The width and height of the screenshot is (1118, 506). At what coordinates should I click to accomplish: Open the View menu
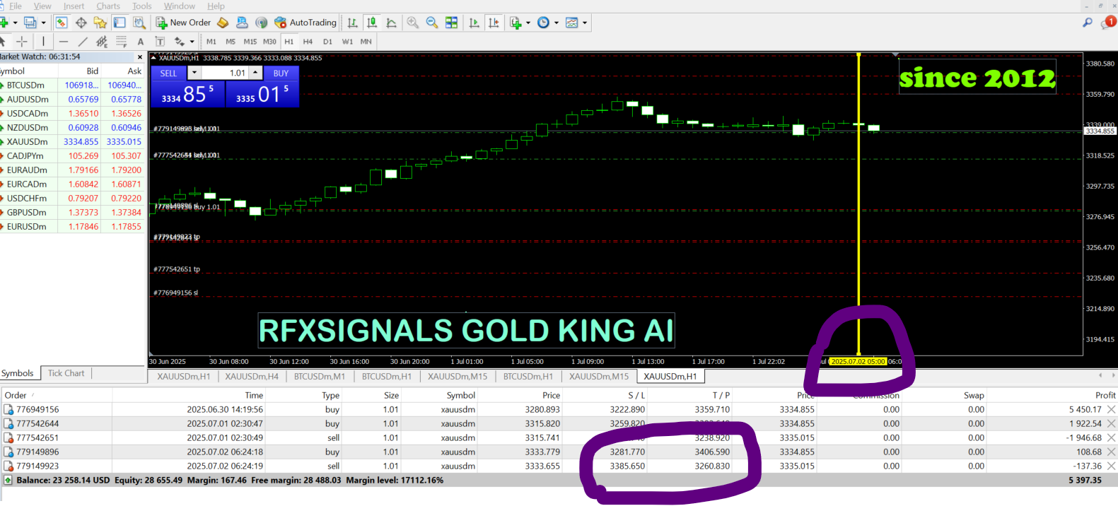(42, 6)
